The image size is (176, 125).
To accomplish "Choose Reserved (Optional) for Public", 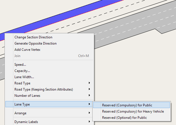I will click(x=124, y=118).
